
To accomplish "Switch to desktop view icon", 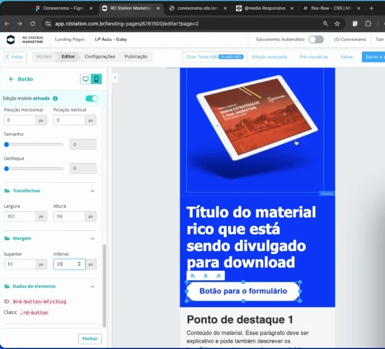I will click(x=86, y=79).
